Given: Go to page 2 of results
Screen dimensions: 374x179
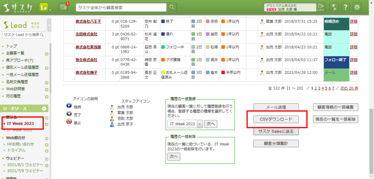Looking at the screenshot, I should pos(316,88).
